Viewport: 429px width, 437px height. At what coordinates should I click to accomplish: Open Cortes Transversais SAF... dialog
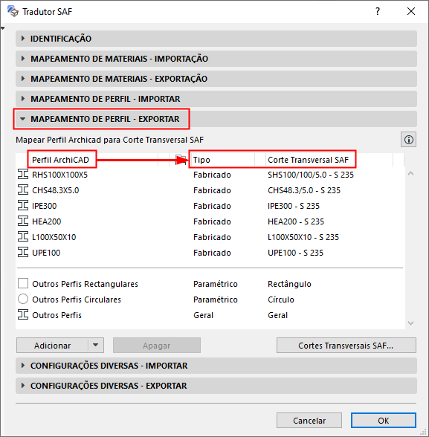(x=346, y=346)
